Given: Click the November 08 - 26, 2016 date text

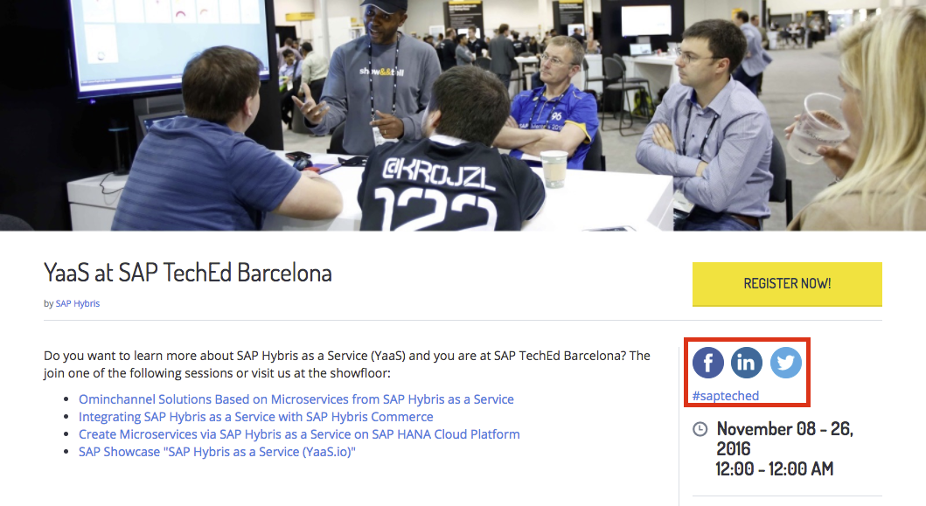Looking at the screenshot, I should [x=784, y=439].
